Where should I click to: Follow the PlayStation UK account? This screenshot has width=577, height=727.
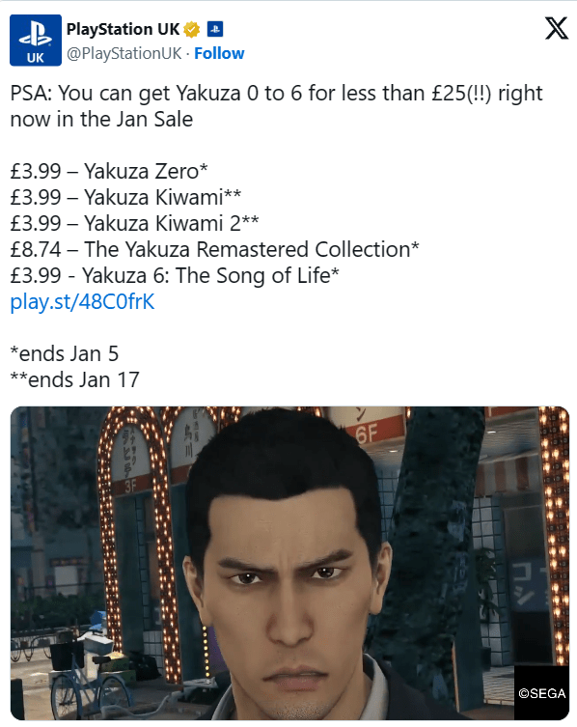[x=219, y=53]
